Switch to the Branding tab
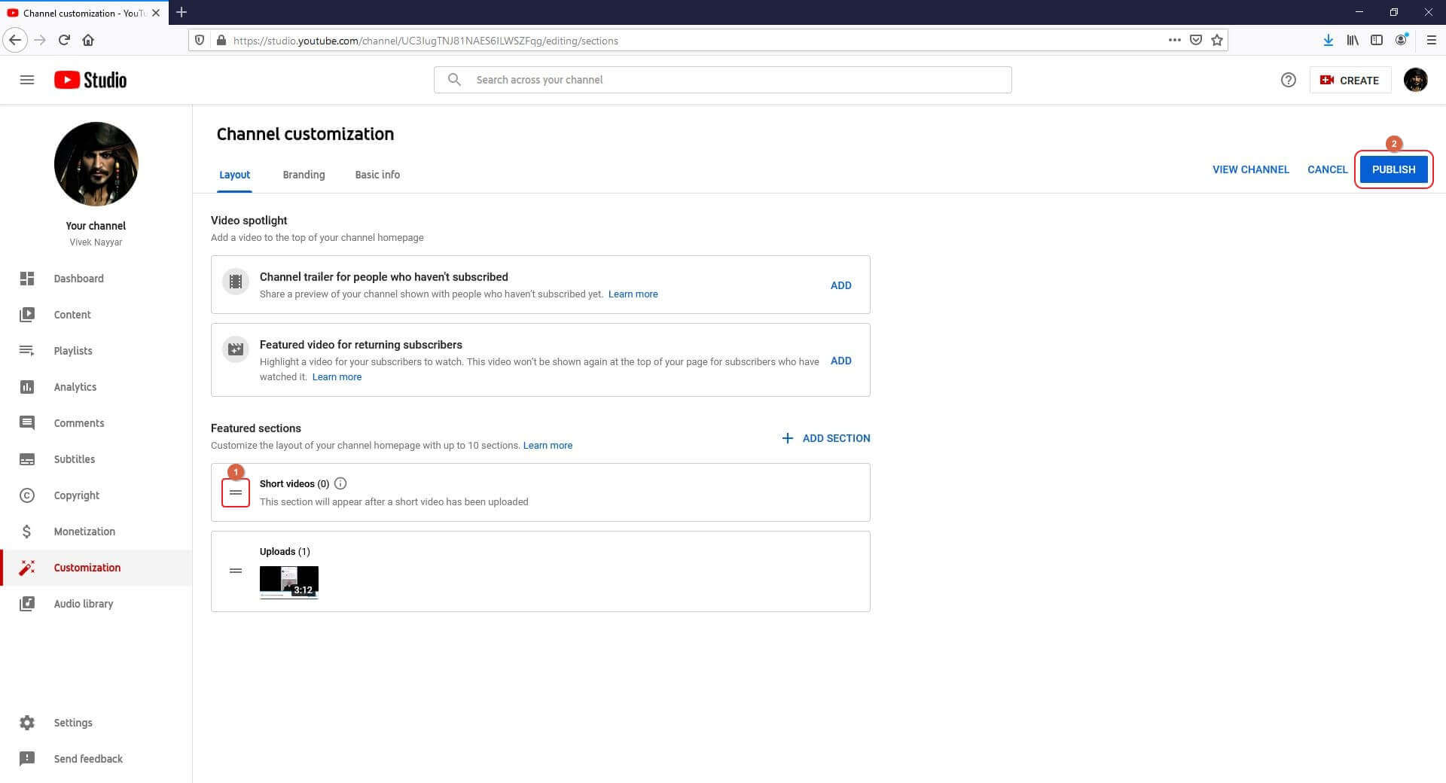Screen dimensions: 1446x783 click(x=304, y=175)
